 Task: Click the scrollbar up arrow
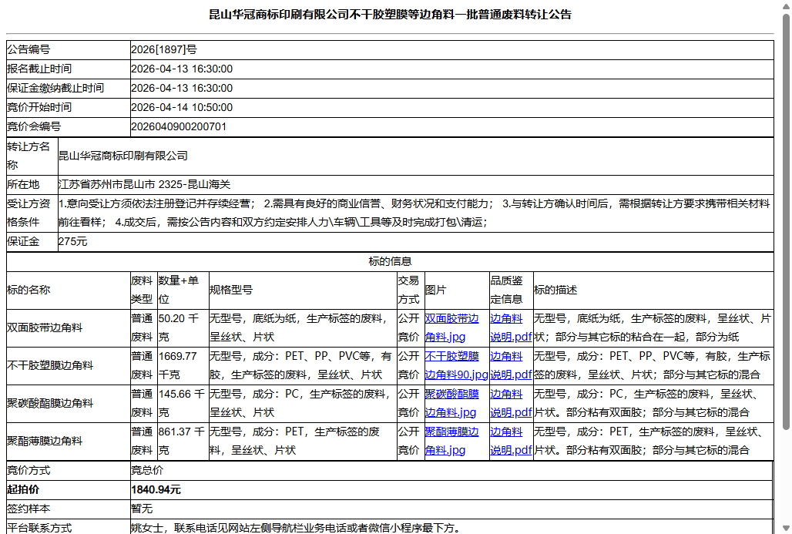786,5
